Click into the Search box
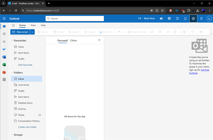Image resolution: width=213 pixels, height=140 pixels. [89, 18]
